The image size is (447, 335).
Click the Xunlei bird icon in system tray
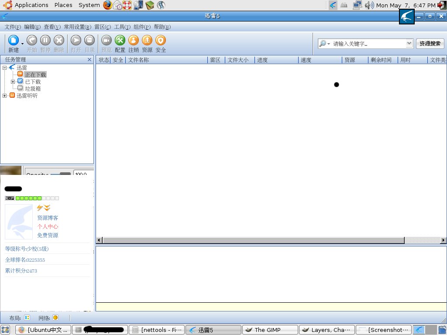pyautogui.click(x=333, y=5)
